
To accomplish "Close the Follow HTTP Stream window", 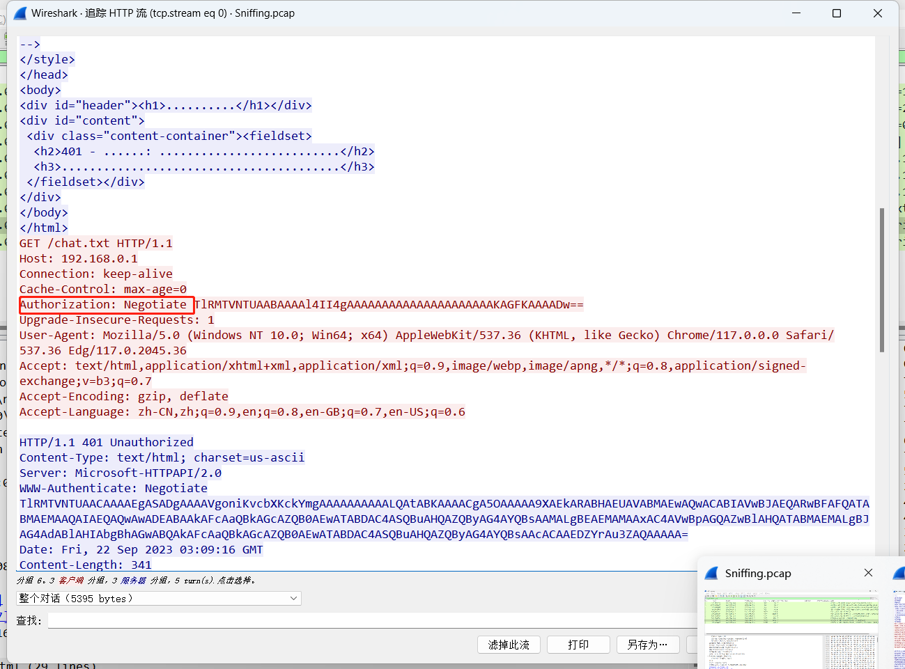I will 878,13.
